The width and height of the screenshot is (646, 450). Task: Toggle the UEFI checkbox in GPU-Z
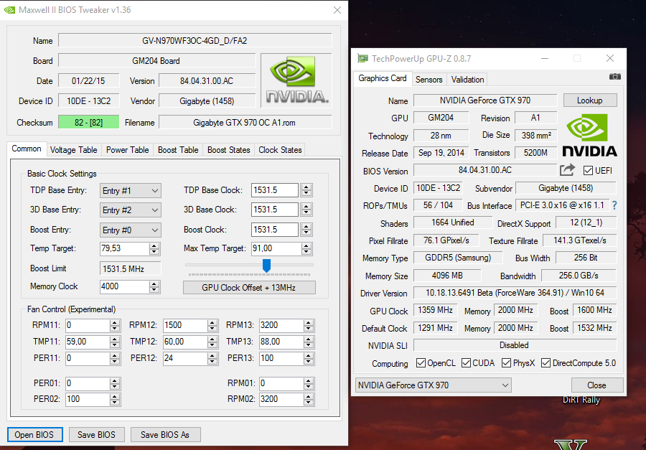588,170
